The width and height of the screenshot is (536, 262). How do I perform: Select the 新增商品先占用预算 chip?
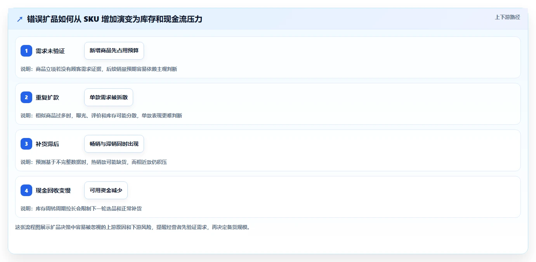click(x=114, y=51)
